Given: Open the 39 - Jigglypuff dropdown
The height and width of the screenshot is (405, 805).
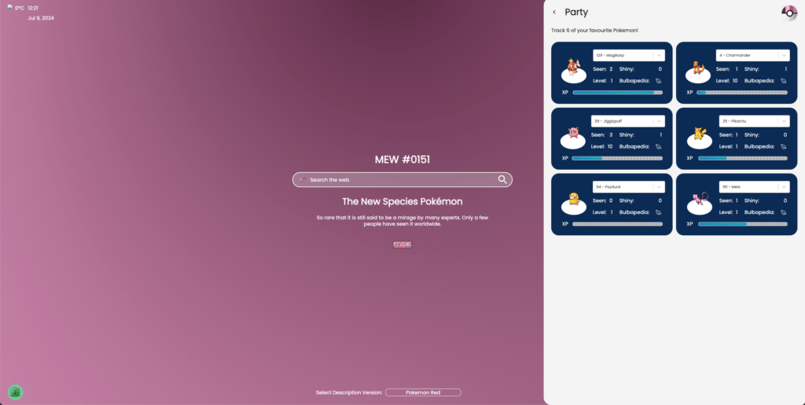Looking at the screenshot, I should [x=628, y=121].
